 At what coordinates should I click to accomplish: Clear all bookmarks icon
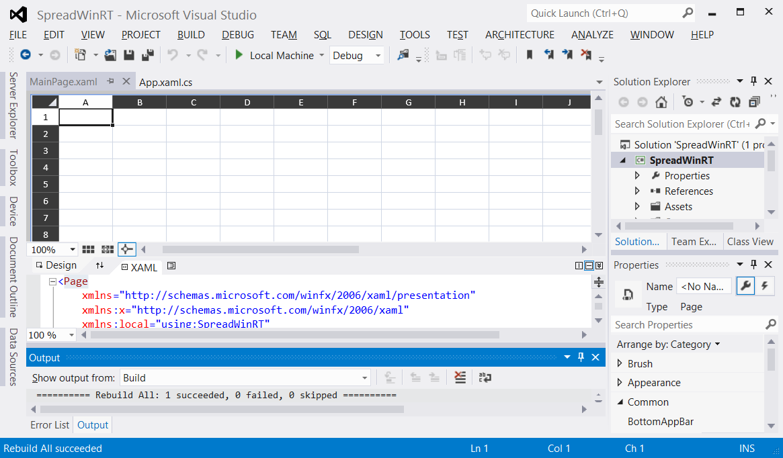[x=586, y=55]
